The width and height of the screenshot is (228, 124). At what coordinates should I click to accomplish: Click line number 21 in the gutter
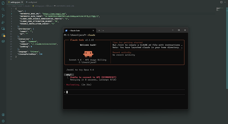pos(11,59)
